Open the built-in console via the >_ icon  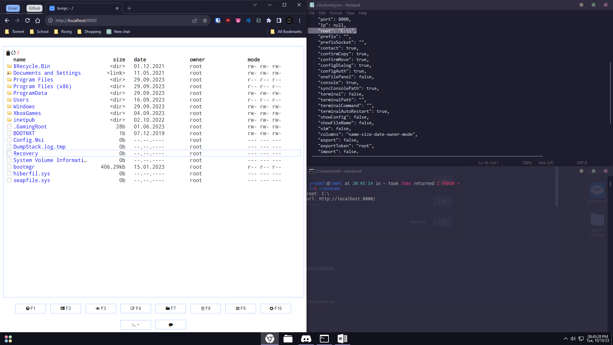135,325
